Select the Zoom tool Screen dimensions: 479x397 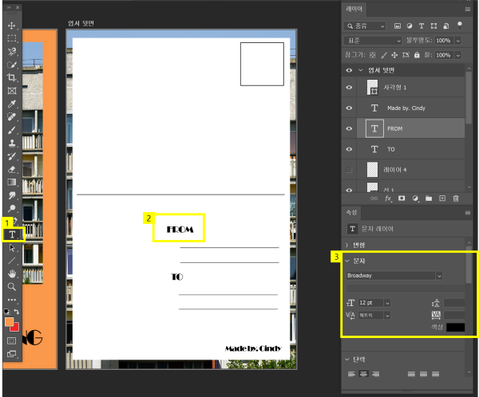12,287
